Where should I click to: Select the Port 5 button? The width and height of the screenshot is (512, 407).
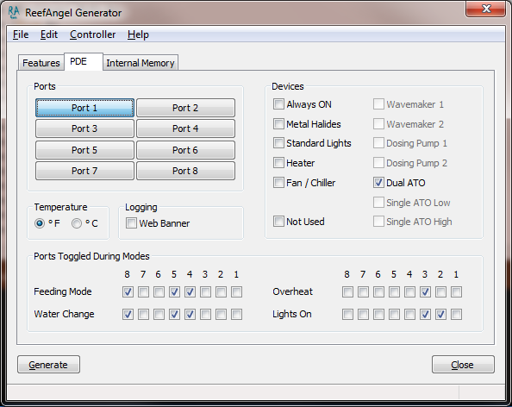tap(84, 150)
